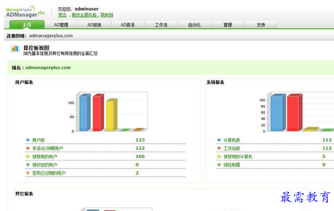This screenshot has height=211, width=334.
Task: Click the adminuser username text
Action: (87, 9)
